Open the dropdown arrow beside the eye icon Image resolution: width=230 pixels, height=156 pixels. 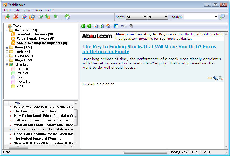126,26
